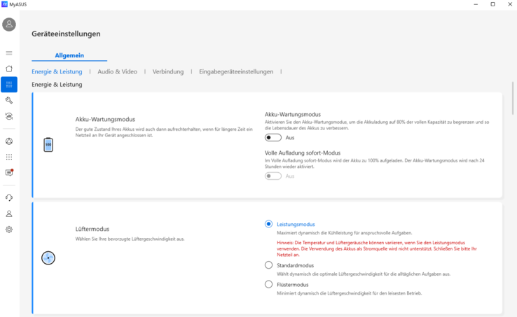Open the apps grid icon in sidebar

coord(9,157)
